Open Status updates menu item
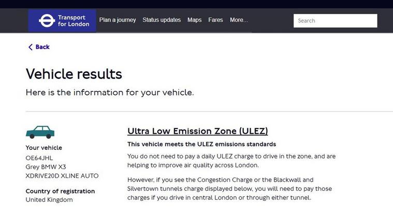The height and width of the screenshot is (209, 393). point(162,20)
